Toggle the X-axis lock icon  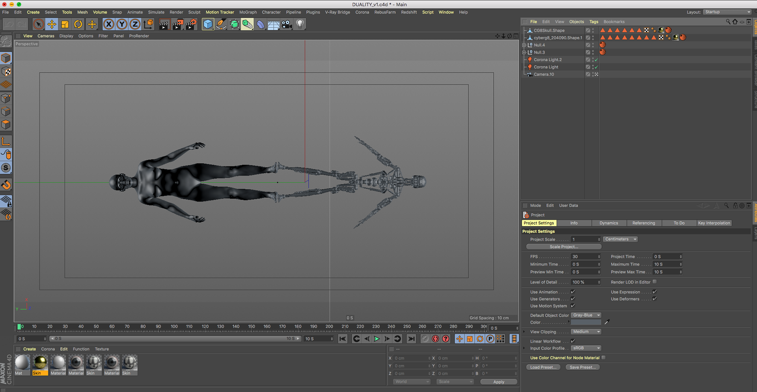pos(108,24)
